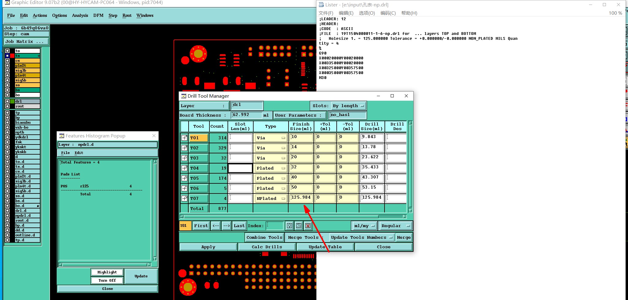Click the light bulb icon beside Index field

[289, 226]
